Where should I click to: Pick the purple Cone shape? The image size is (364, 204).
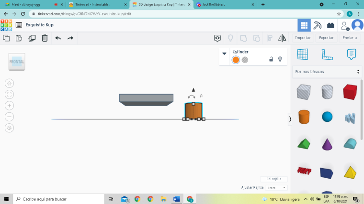coord(327,144)
